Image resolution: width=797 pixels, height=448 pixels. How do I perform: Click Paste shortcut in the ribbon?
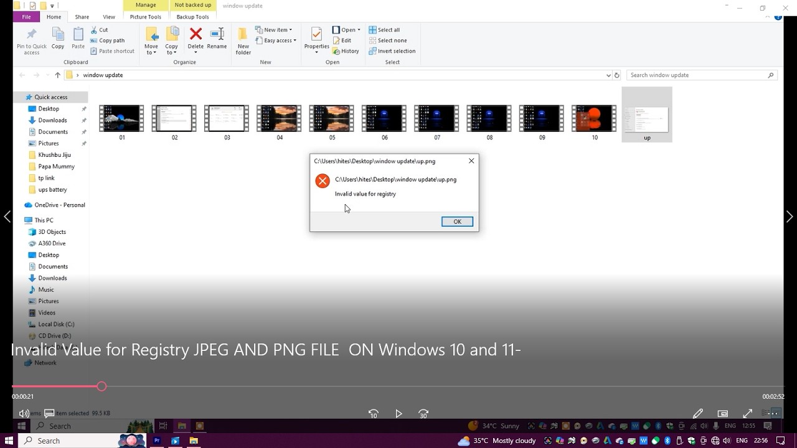pyautogui.click(x=112, y=51)
